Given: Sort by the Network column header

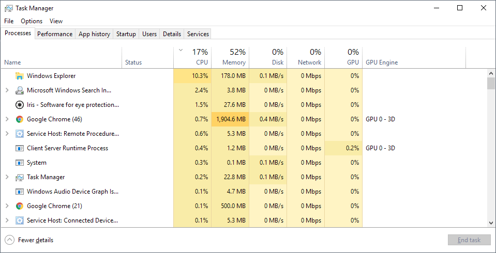Looking at the screenshot, I should pos(306,57).
